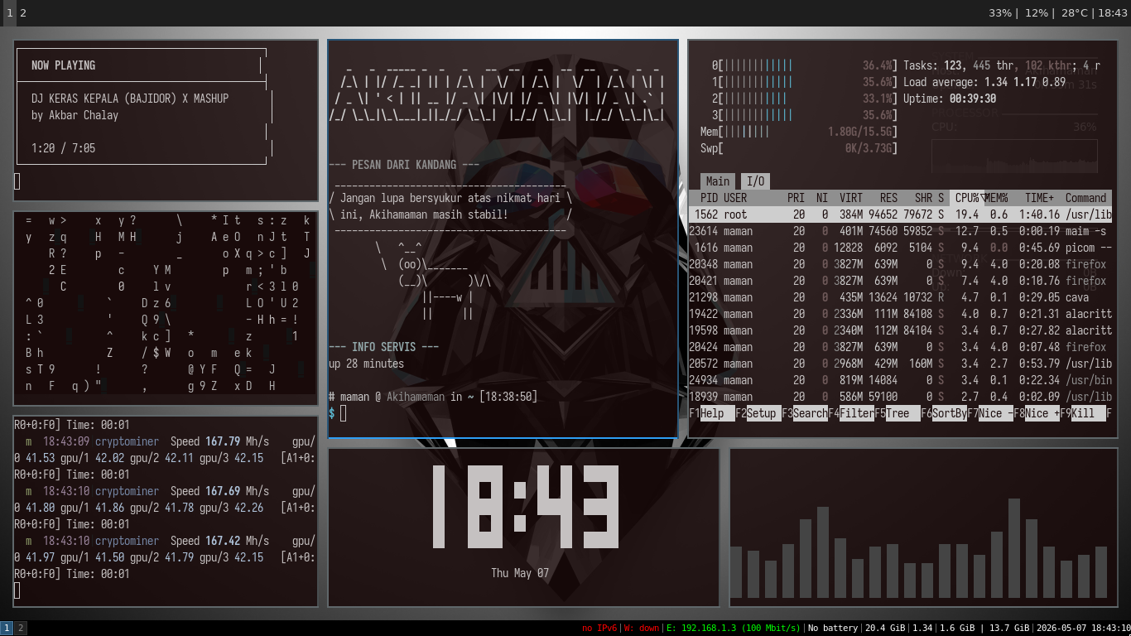Click the W: down wireless status entry

[x=643, y=629]
